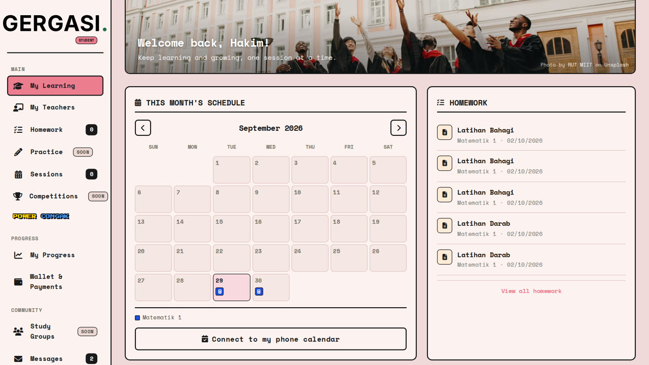Screen dimensions: 649x365
Task: Click Sessions count badge
Action: coord(91,174)
